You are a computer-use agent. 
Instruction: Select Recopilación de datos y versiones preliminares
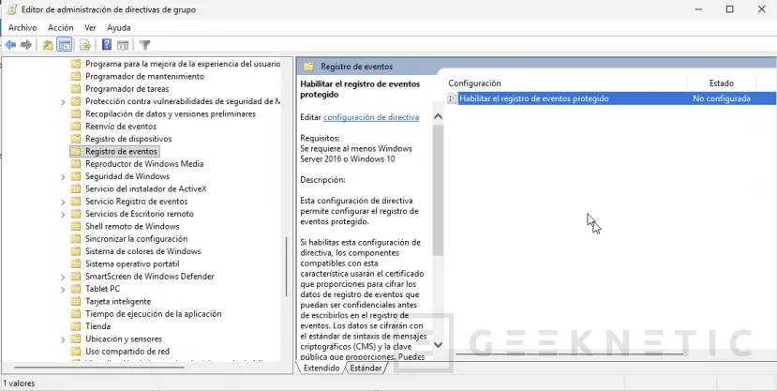tap(171, 114)
